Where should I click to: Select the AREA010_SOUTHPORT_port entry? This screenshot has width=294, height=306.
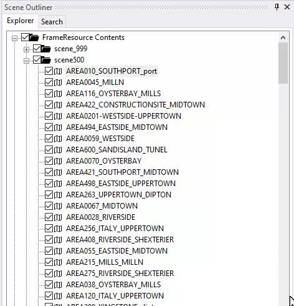[111, 71]
